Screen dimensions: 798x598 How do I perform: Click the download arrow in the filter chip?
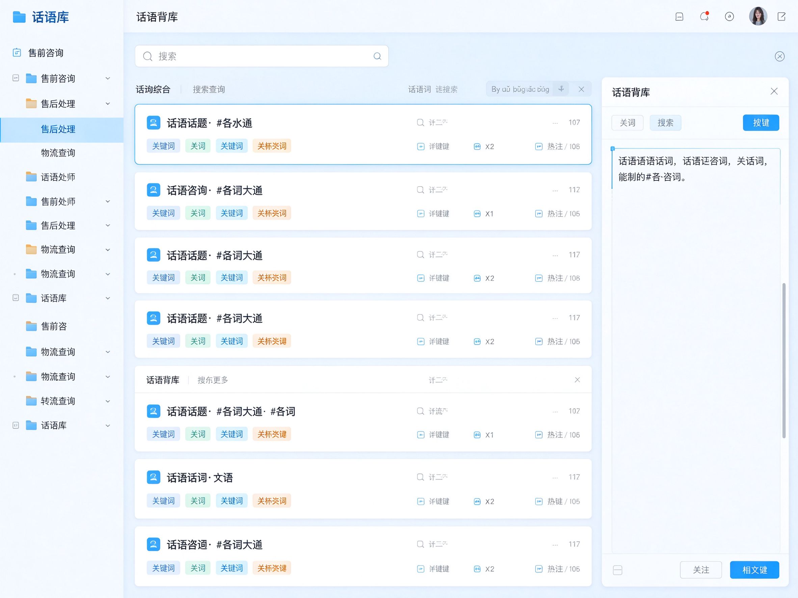[x=561, y=89]
